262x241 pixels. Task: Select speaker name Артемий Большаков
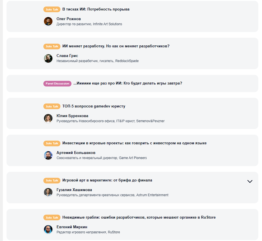click(x=76, y=153)
